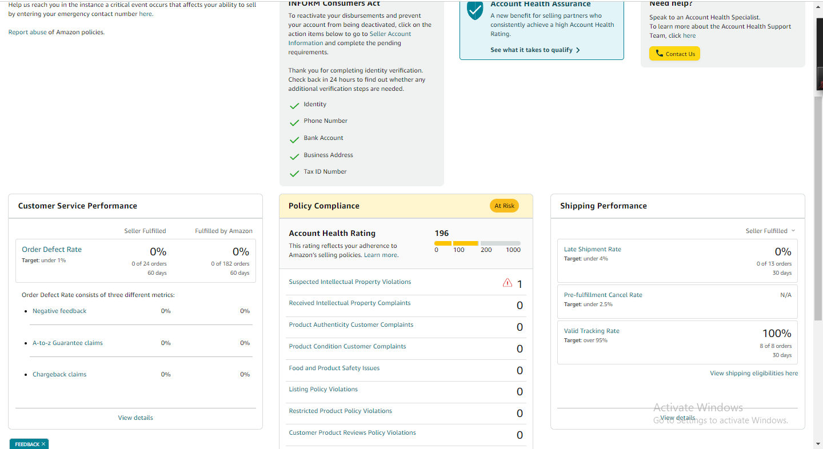Click the Account Health Rating progress bar

[477, 243]
